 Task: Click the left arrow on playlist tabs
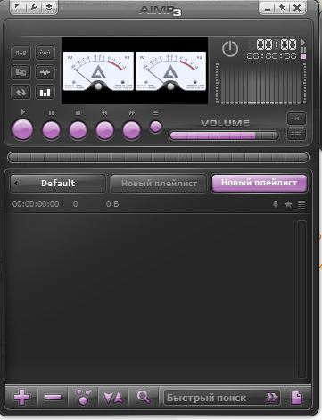pyautogui.click(x=16, y=183)
